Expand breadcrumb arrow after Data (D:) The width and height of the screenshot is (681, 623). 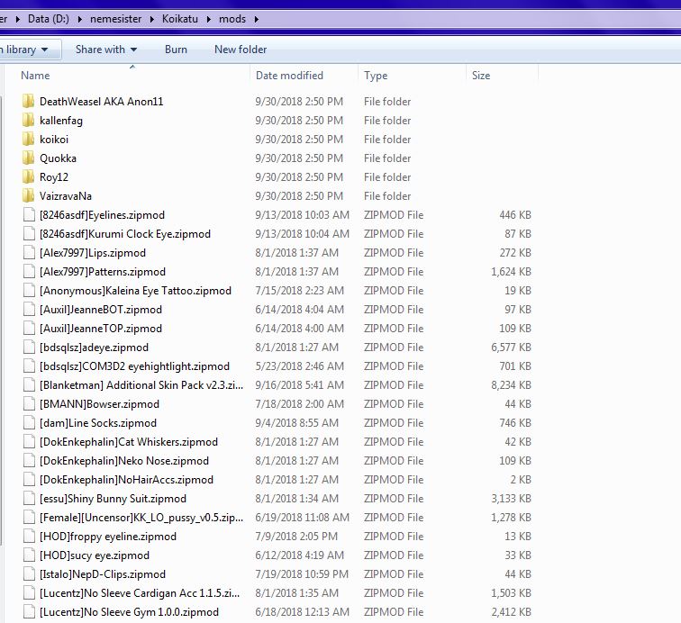[x=80, y=19]
